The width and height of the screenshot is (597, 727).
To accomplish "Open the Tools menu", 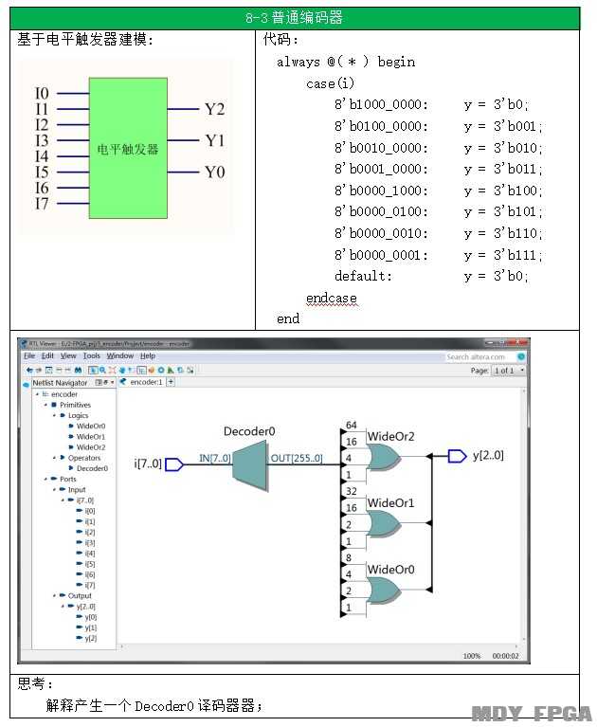I will pyautogui.click(x=91, y=355).
